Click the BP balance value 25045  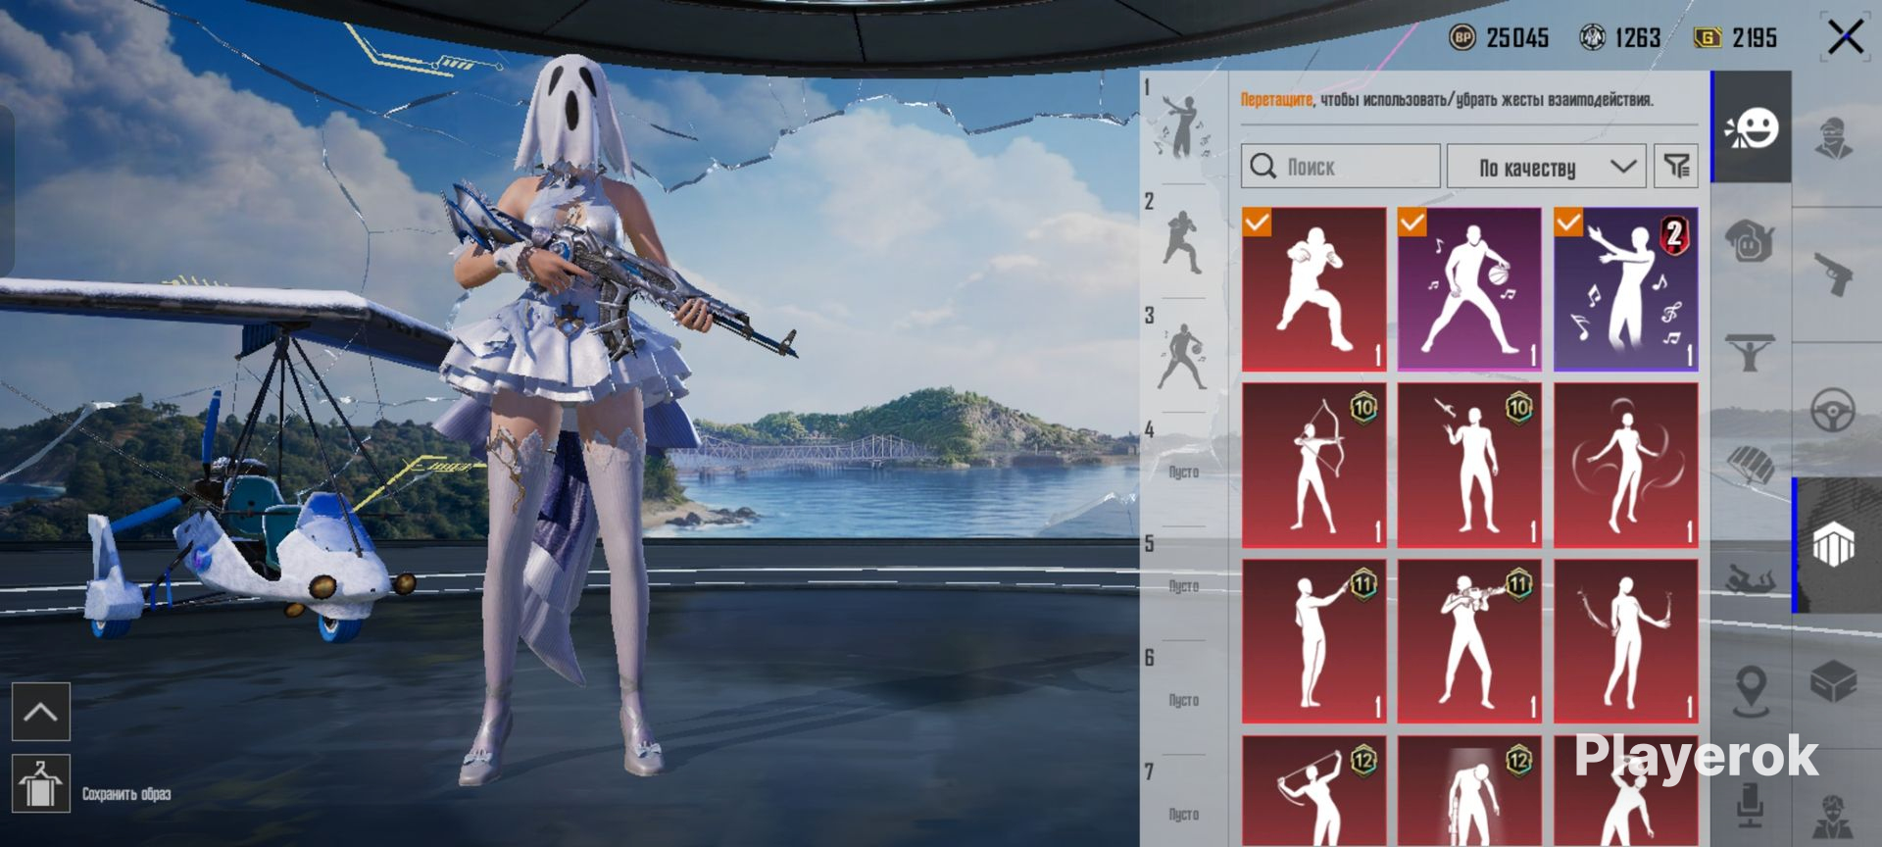pyautogui.click(x=1517, y=38)
